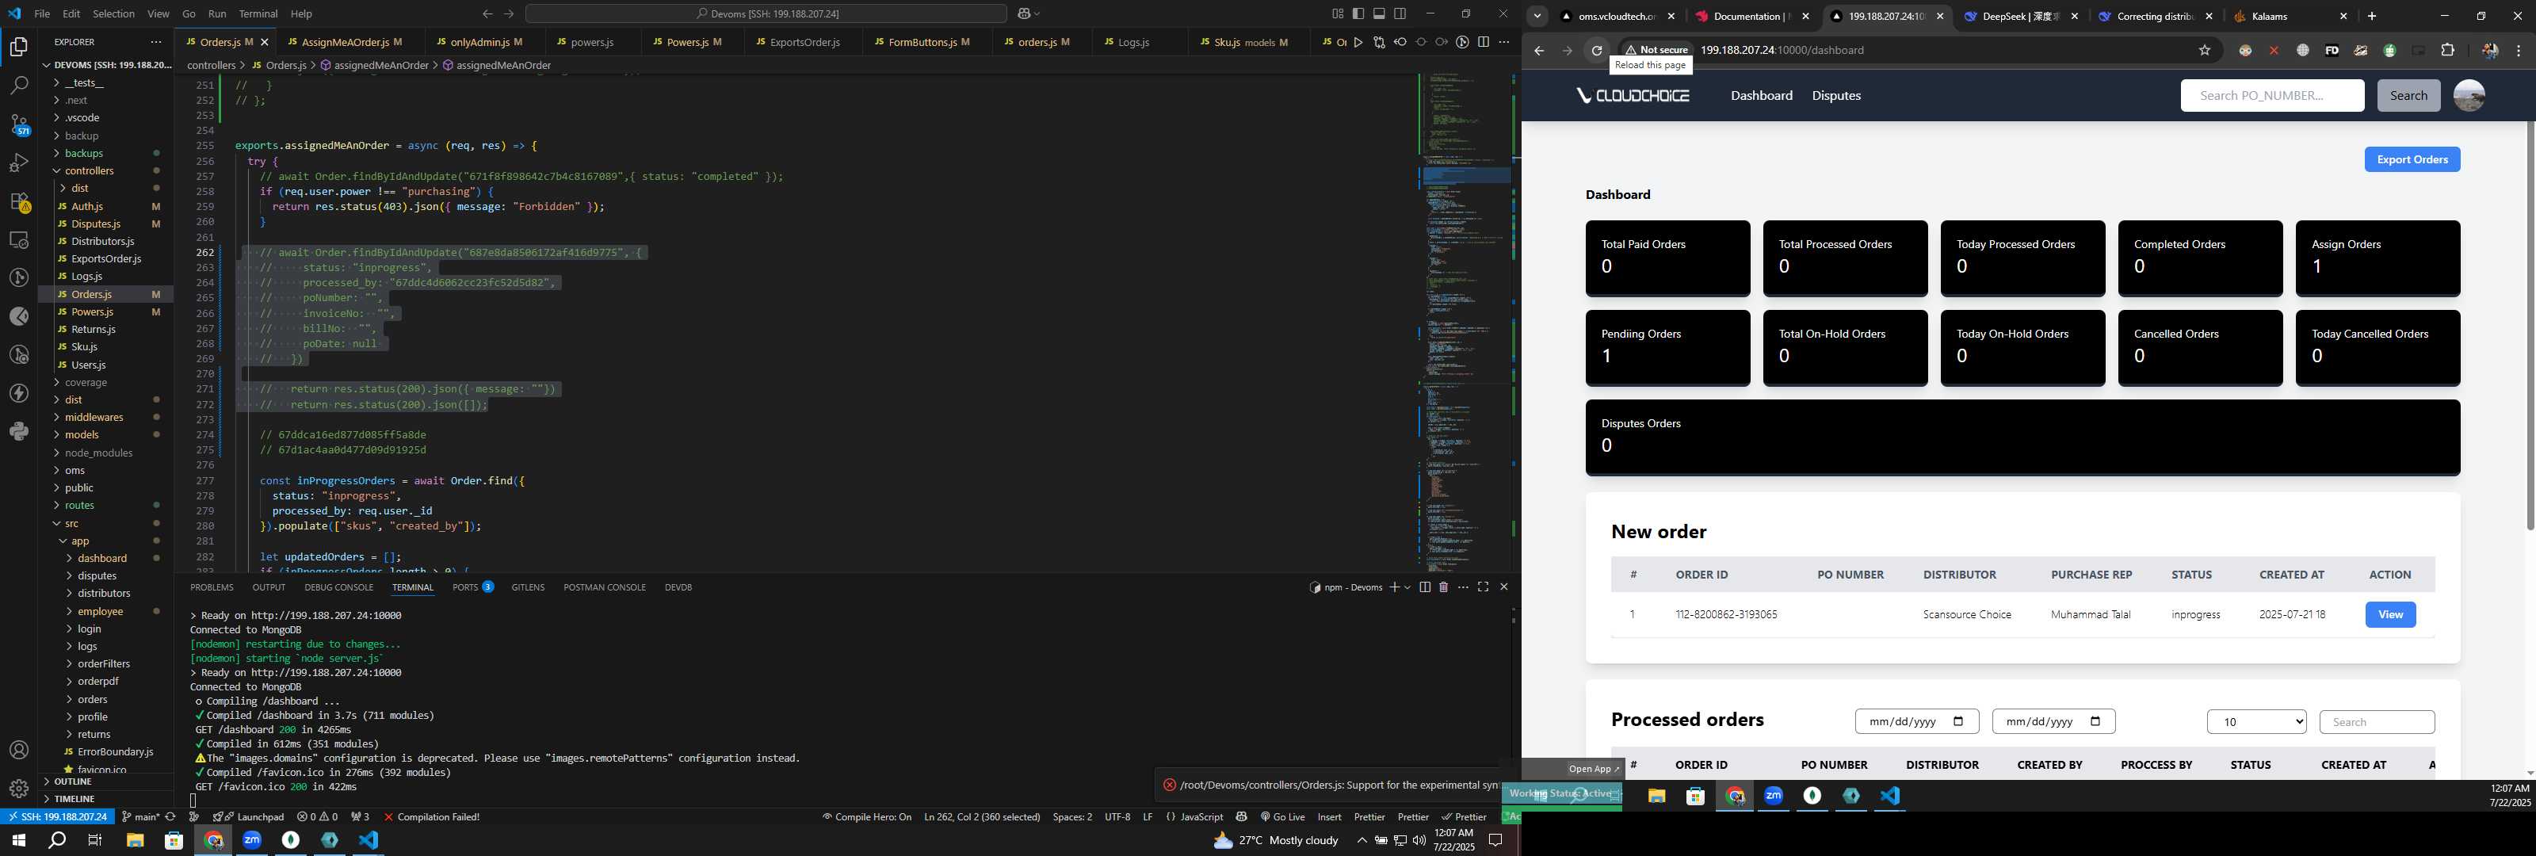Open File Explorer from the Windows taskbar
Screen dimensions: 2536x856
[135, 840]
